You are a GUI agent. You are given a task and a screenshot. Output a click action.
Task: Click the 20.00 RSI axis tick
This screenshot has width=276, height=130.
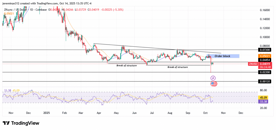click(264, 108)
